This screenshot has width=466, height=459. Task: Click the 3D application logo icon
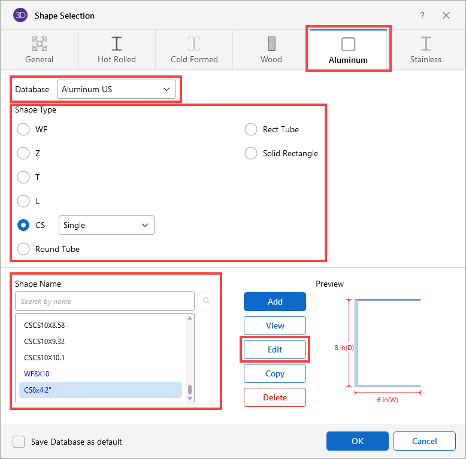pos(20,16)
